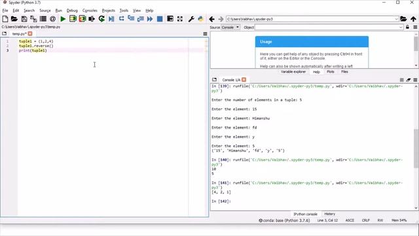Image resolution: width=419 pixels, height=236 pixels.
Task: Save all files with the toolbar icon
Action: 33,19
